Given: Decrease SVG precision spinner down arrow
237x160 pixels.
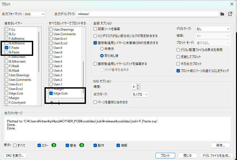Looking at the screenshot, I should pyautogui.click(x=138, y=88).
